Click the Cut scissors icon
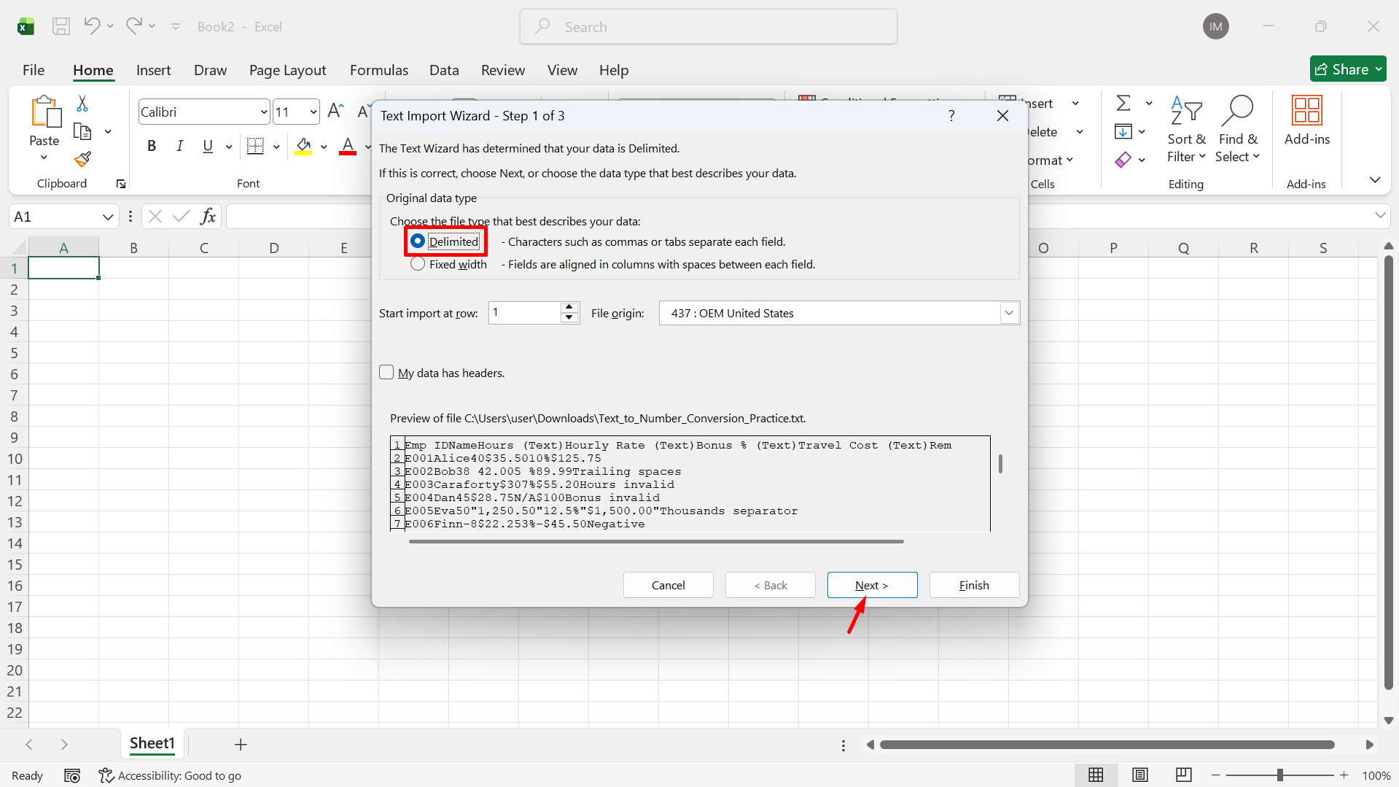 [82, 104]
